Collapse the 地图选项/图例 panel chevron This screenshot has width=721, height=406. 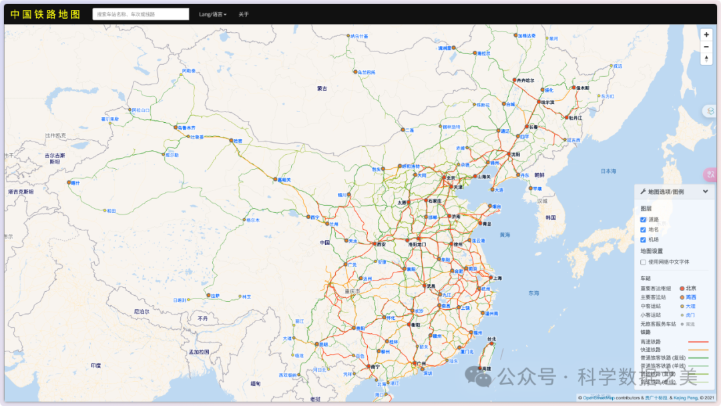coord(706,192)
